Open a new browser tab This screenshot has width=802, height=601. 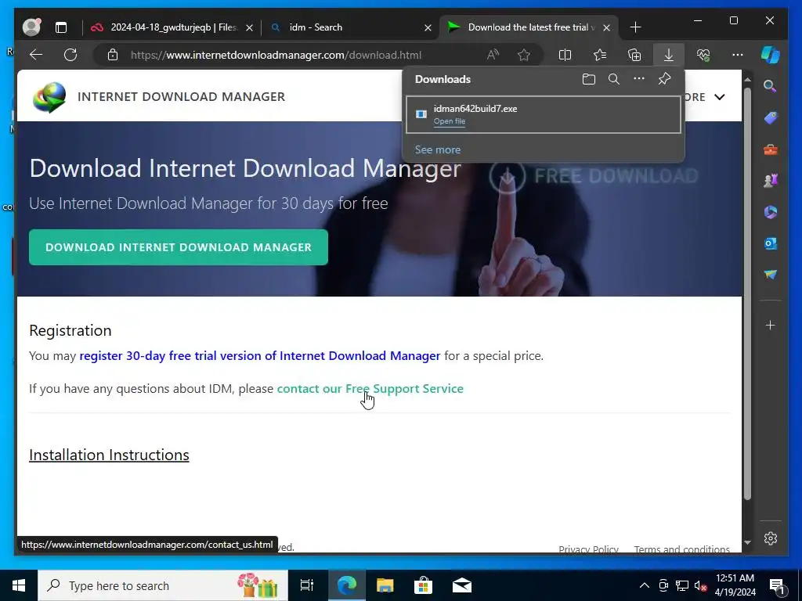click(x=635, y=27)
